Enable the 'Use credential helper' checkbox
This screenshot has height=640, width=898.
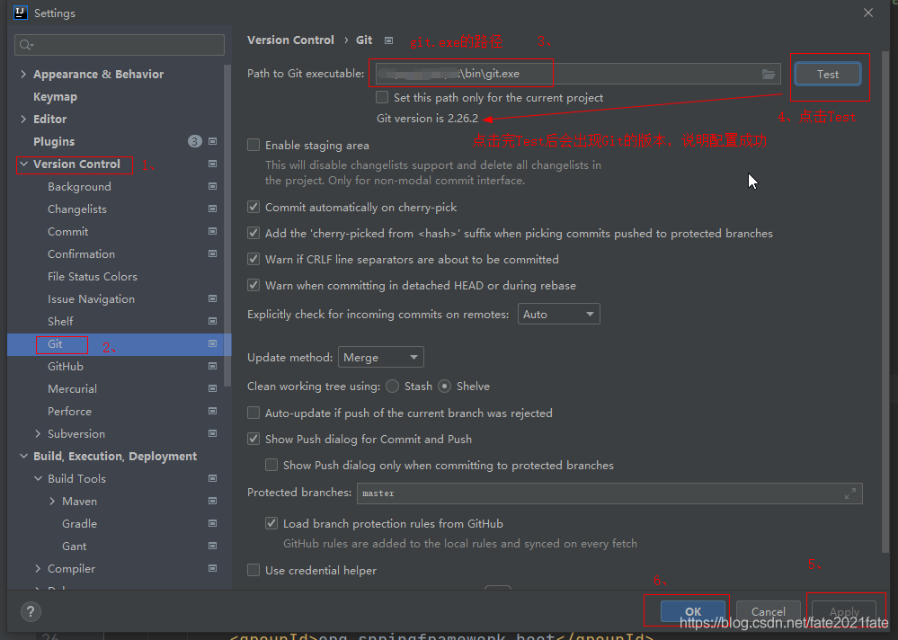pos(253,570)
